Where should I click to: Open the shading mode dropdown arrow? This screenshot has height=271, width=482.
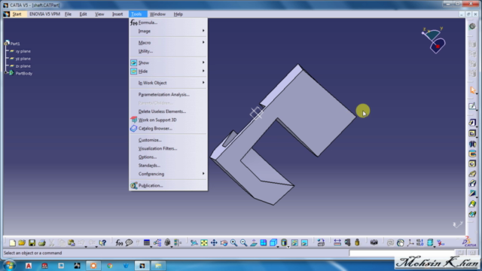click(x=288, y=246)
